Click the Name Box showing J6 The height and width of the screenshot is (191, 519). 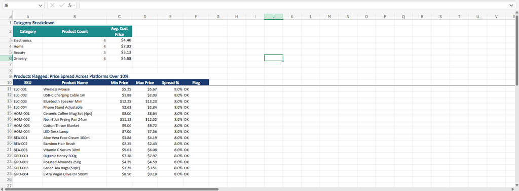coord(20,6)
